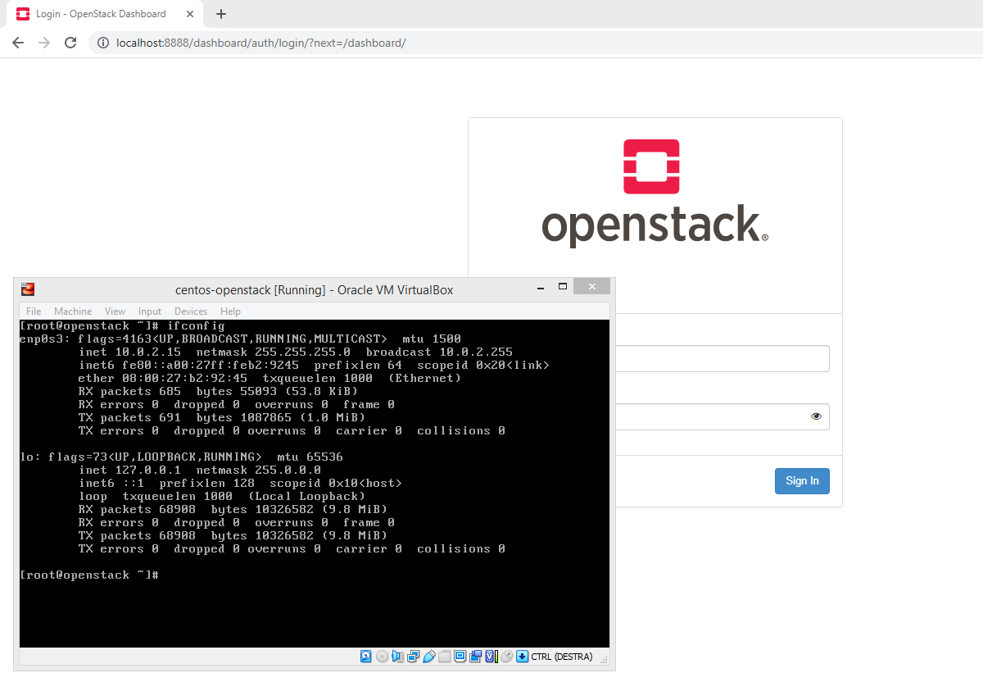Open the View menu in VirtualBox
The width and height of the screenshot is (983, 691).
point(115,311)
